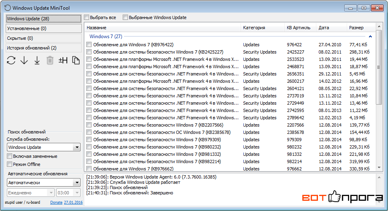Select checkbox of row with KB 2533523

[x=89, y=59]
